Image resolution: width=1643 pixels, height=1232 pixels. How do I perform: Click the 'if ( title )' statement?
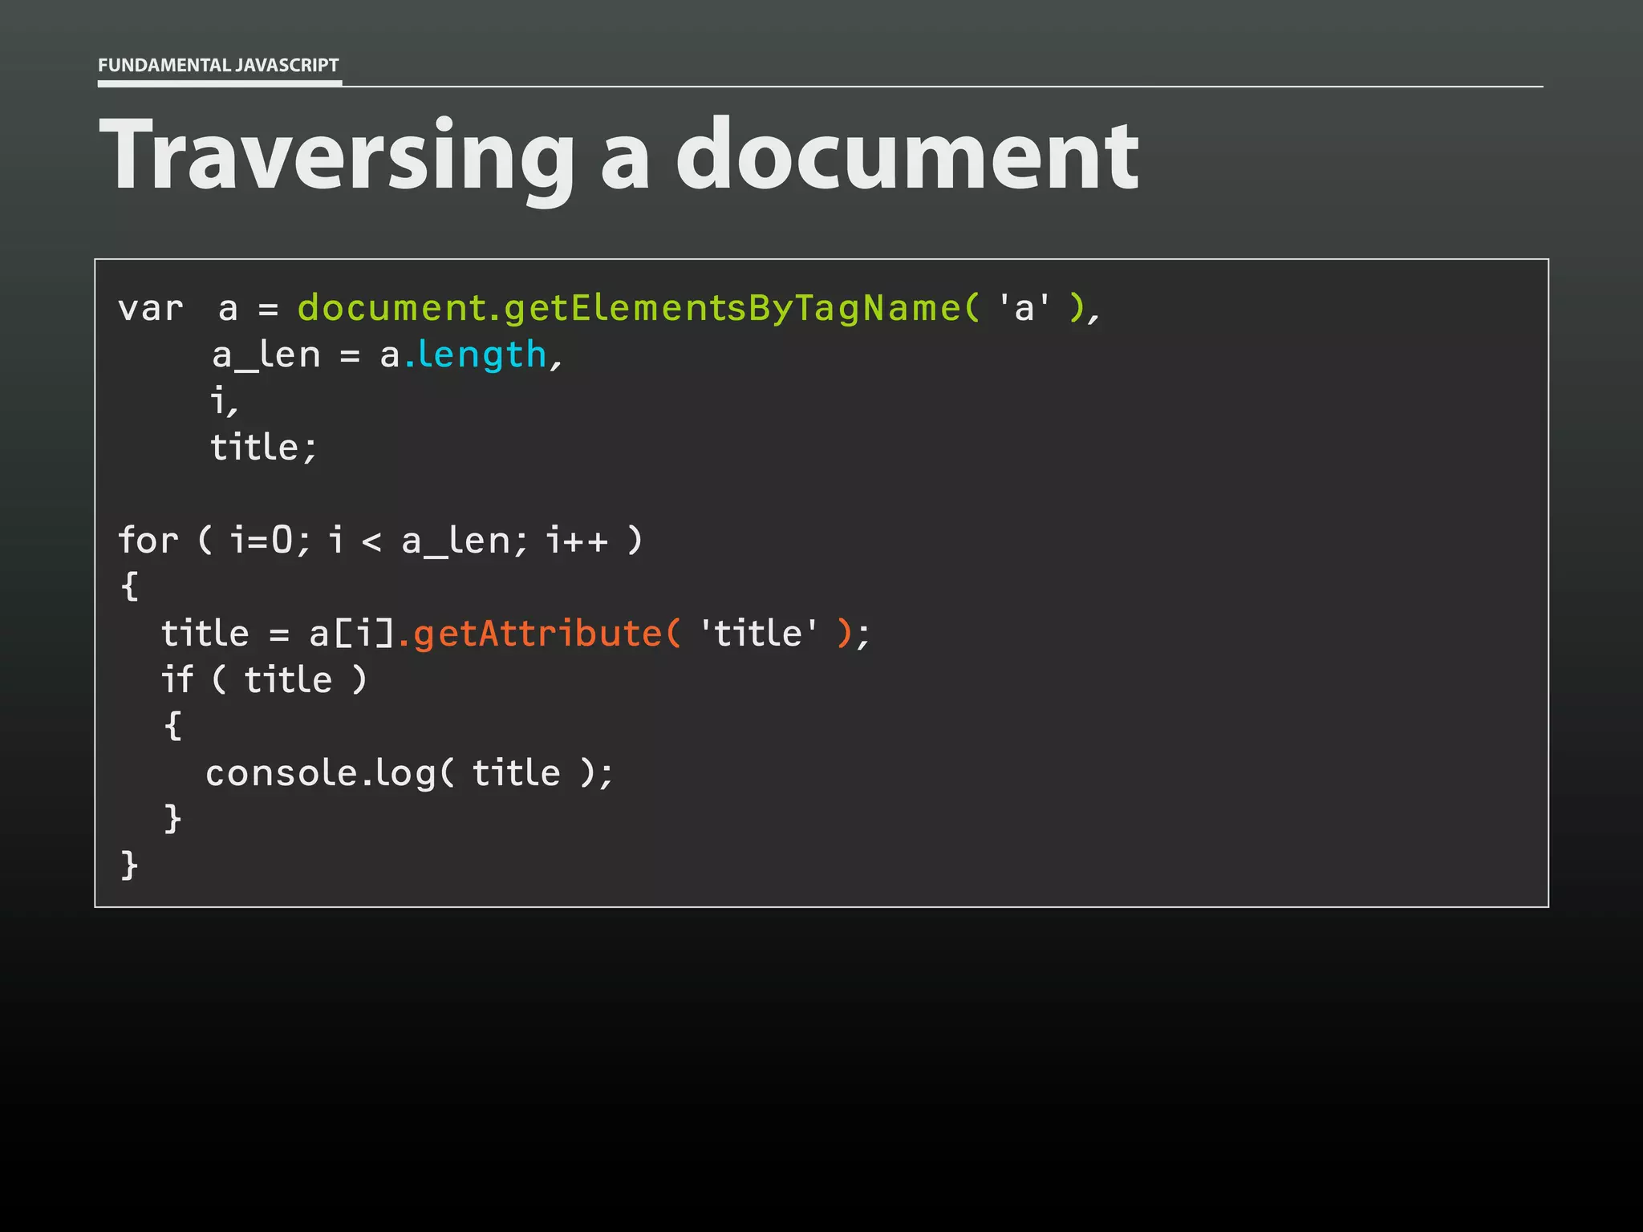pos(264,680)
